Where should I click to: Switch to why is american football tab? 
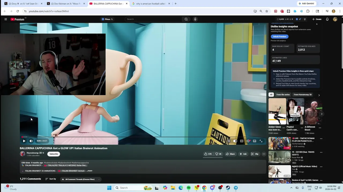(x=150, y=4)
